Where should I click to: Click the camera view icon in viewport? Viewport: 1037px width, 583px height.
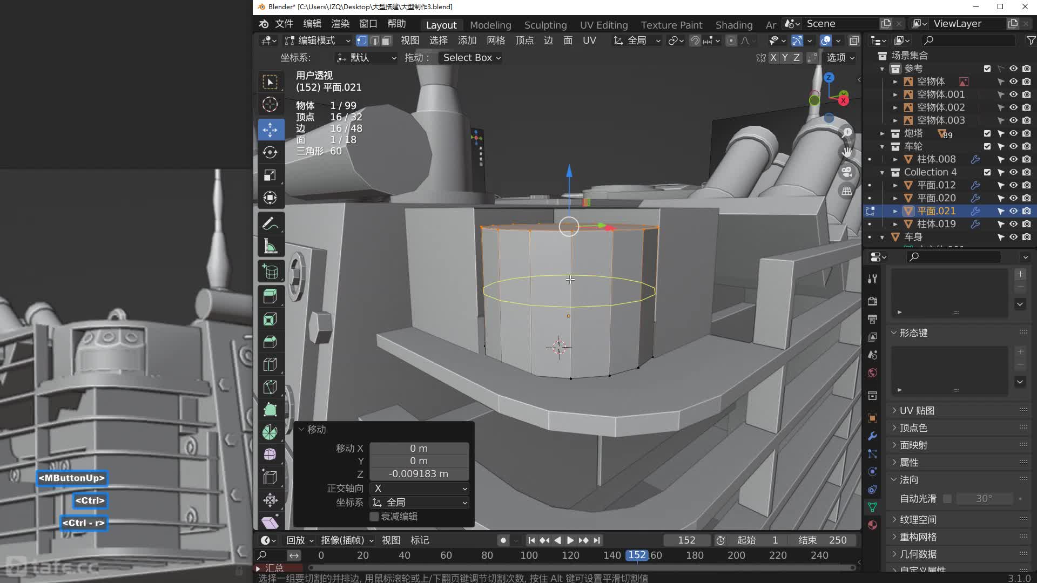click(x=847, y=172)
